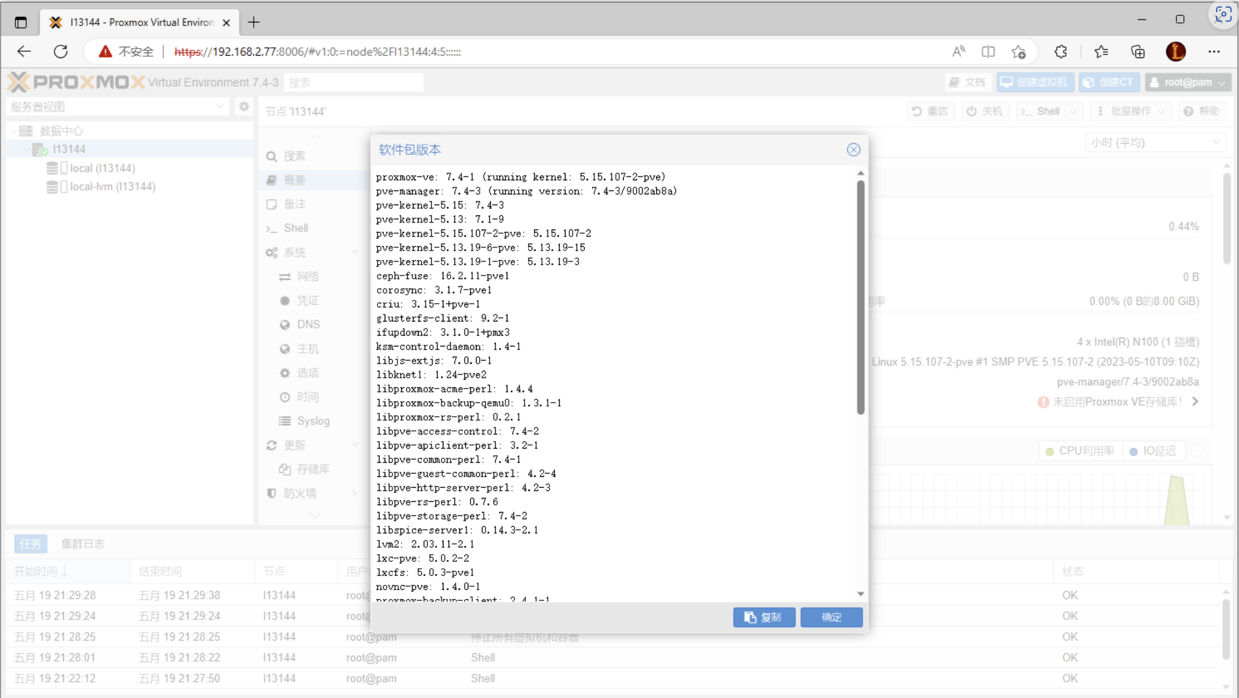Click the server view gear icon
The image size is (1239, 698).
244,107
